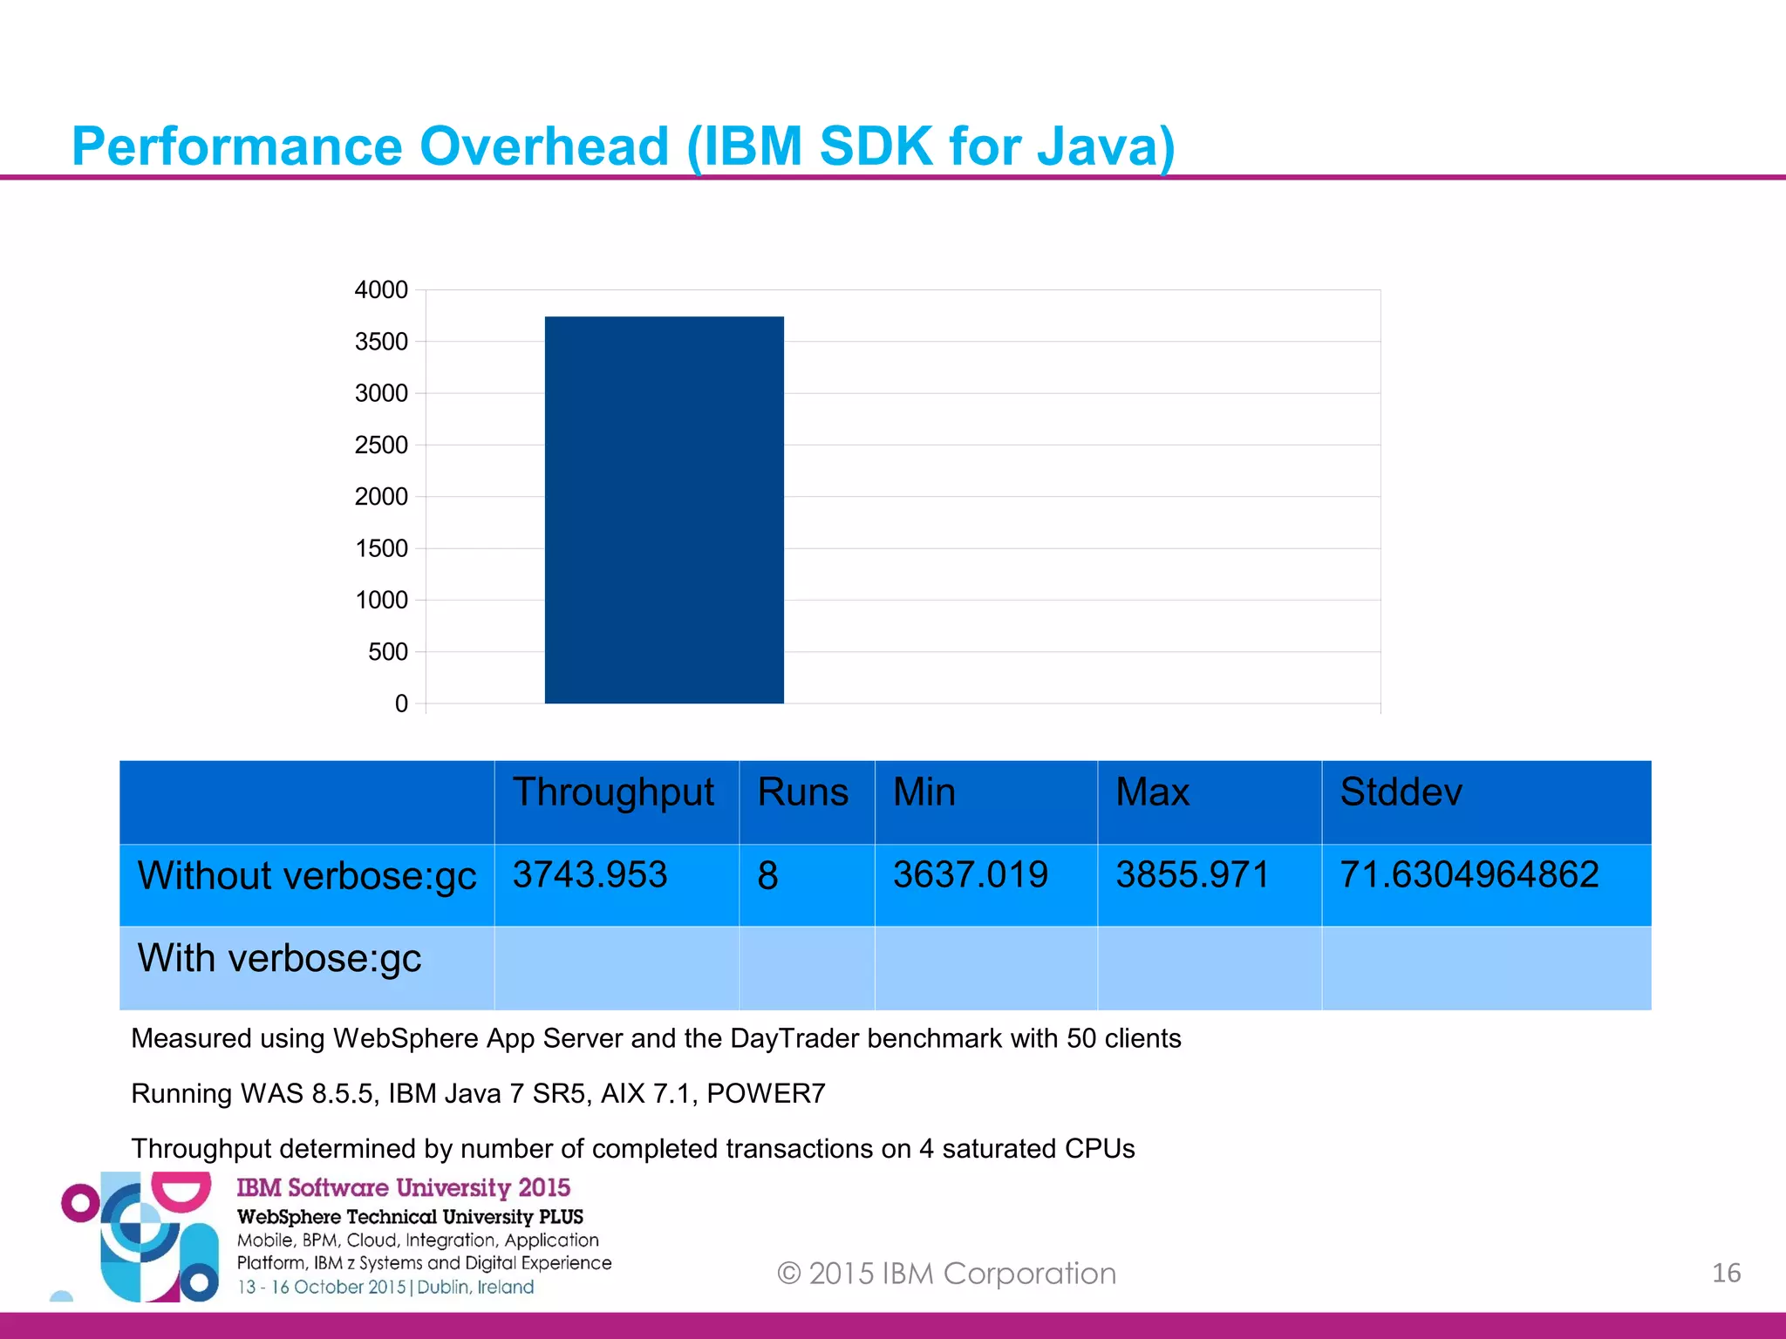Click the empty Throughput cell for With verbose:gc
This screenshot has height=1339, width=1786.
point(616,968)
